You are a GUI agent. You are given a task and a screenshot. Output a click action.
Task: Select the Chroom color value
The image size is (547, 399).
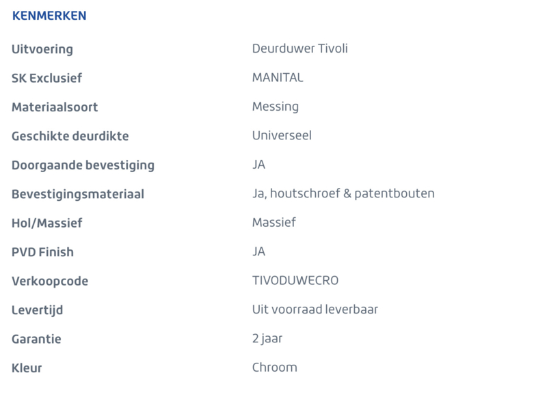tap(275, 368)
